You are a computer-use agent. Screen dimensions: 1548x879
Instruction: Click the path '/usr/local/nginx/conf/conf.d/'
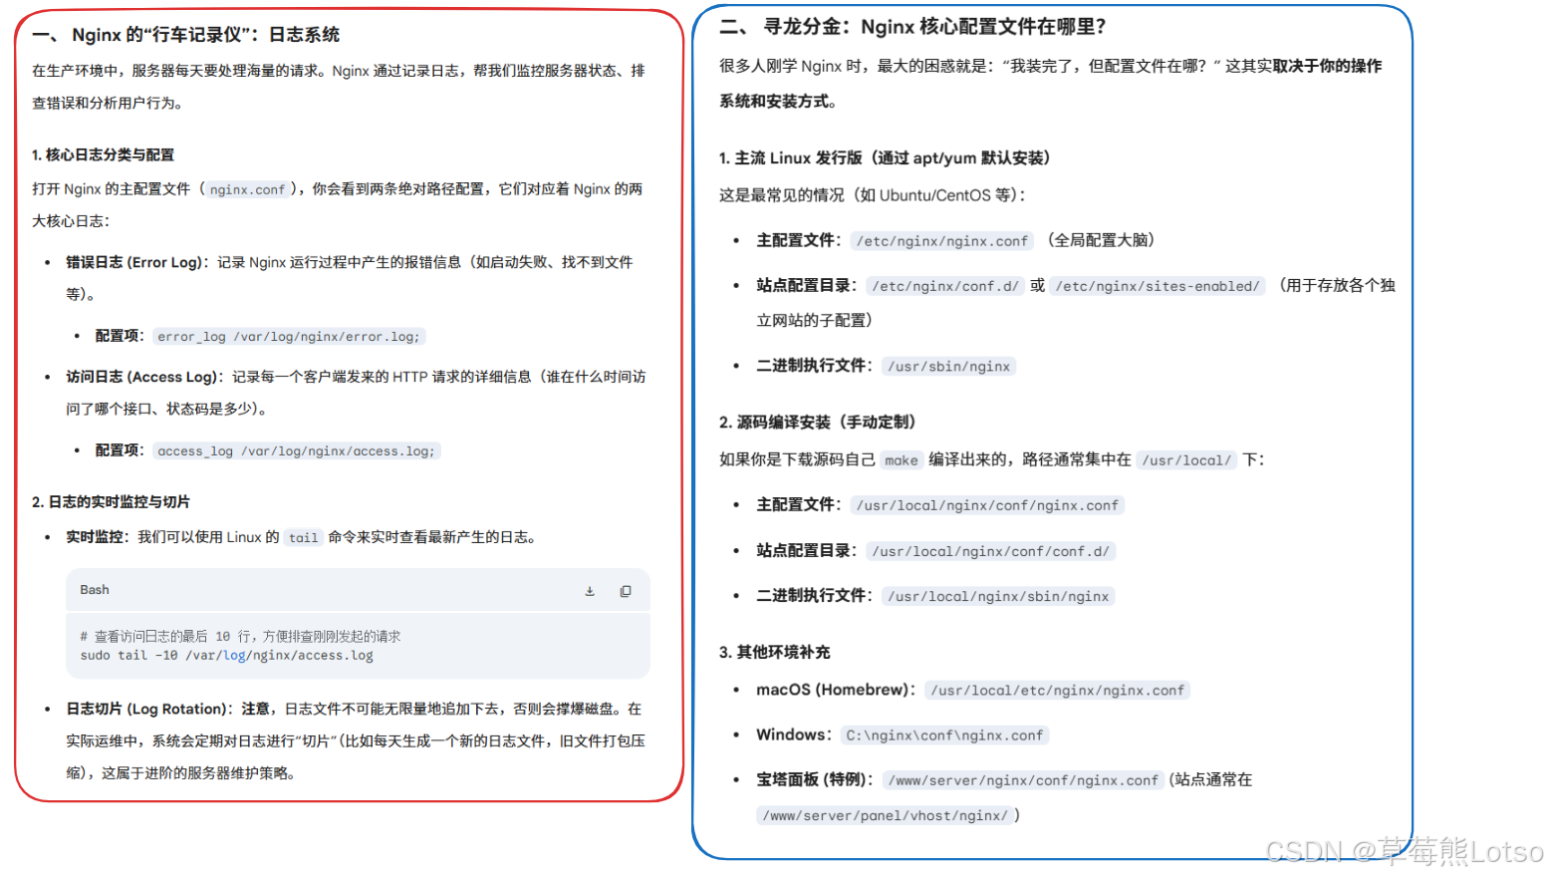(991, 551)
